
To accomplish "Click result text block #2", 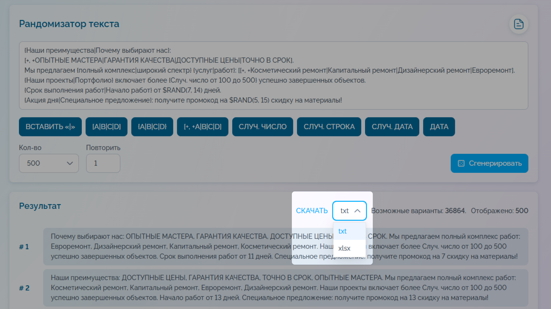I will [286, 288].
